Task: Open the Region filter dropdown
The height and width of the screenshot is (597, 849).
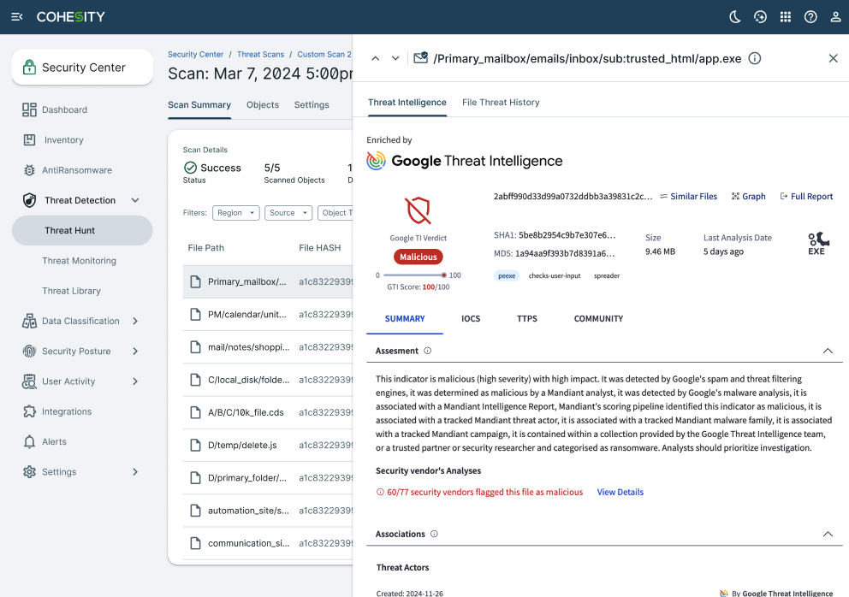Action: (235, 213)
